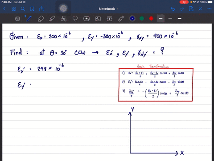Select the selected medium stroke thickness
This screenshot has width=214, height=161.
tap(160, 18)
